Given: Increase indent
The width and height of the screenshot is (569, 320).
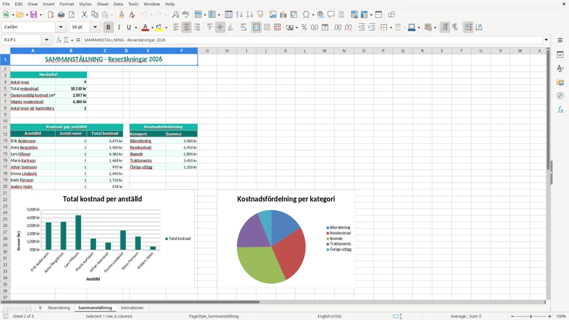Looking at the screenshot, I should coord(361,27).
